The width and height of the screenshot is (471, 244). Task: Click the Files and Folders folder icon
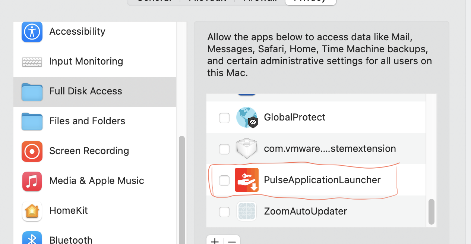click(32, 121)
